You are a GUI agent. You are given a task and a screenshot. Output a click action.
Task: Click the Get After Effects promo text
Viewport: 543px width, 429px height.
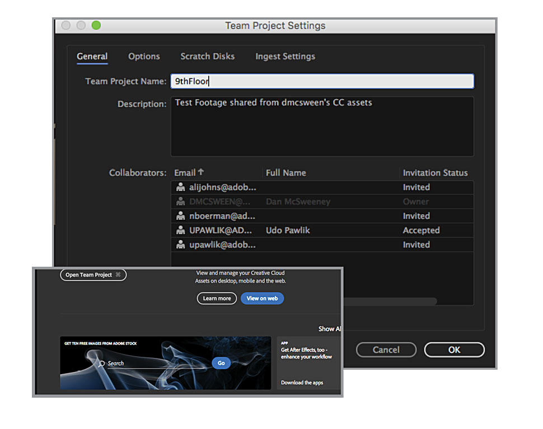click(306, 353)
